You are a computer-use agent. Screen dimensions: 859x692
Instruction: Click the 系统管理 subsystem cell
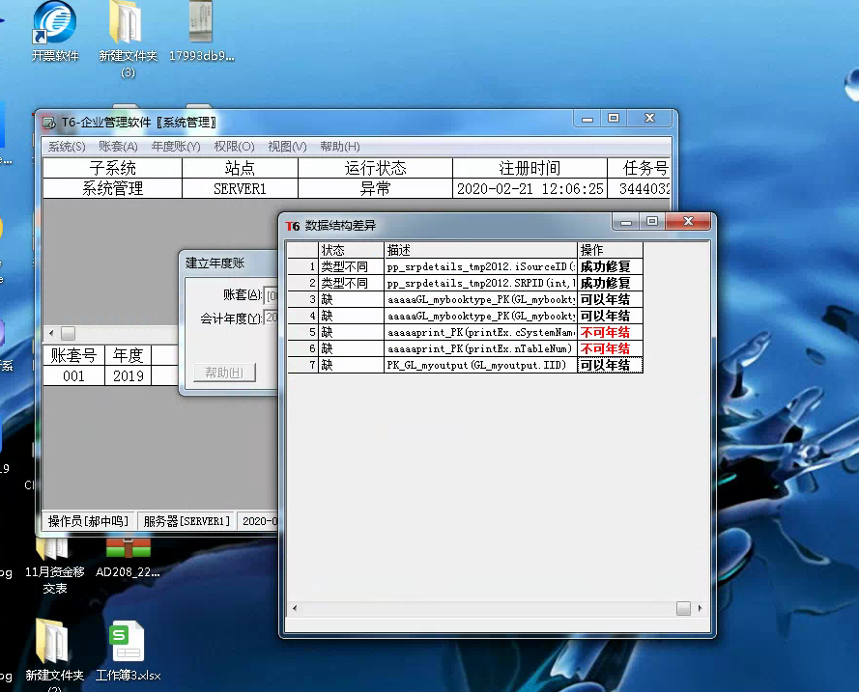112,189
